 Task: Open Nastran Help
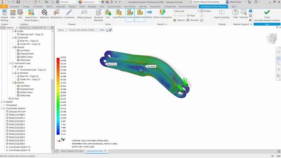point(235,14)
